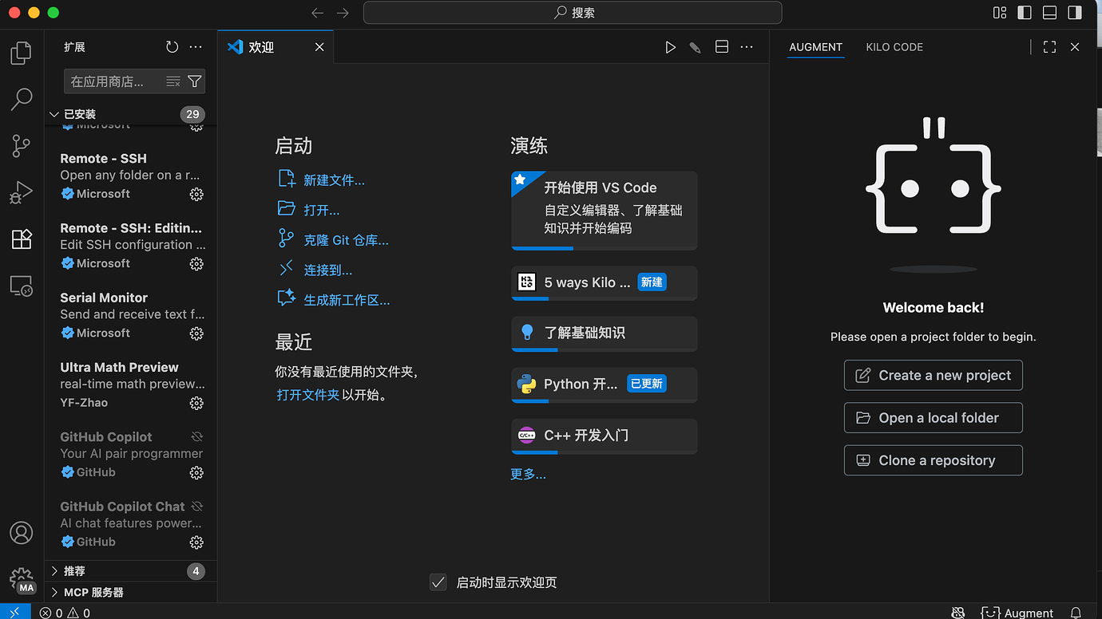Open the Run and Debug view
This screenshot has height=619, width=1102.
22,192
